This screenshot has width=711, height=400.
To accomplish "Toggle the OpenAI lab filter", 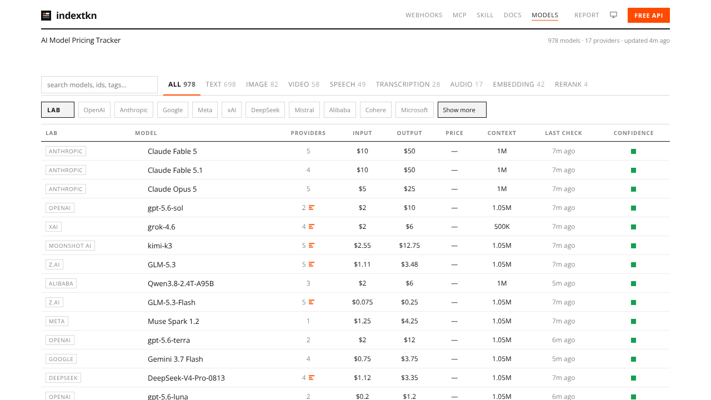I will (x=94, y=110).
